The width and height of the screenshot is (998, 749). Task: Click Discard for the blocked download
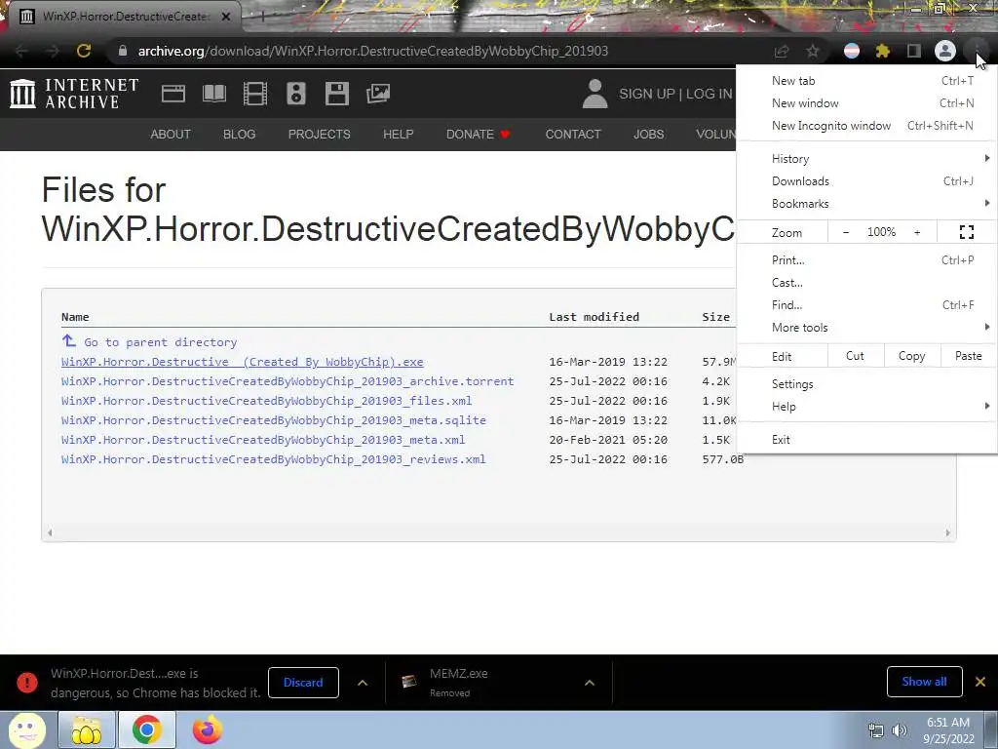point(304,683)
